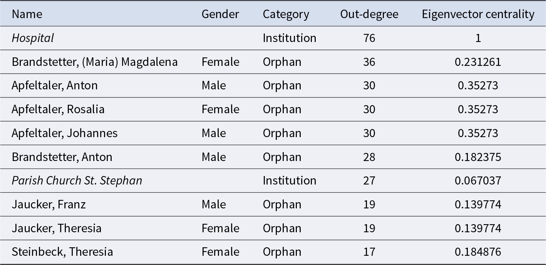Click eigenvector value 0.231261
Image resolution: width=546 pixels, height=265 pixels.
coord(478,62)
